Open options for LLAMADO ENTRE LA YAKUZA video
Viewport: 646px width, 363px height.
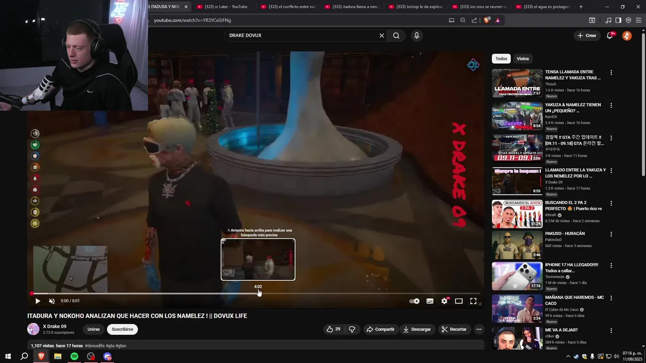tap(611, 171)
